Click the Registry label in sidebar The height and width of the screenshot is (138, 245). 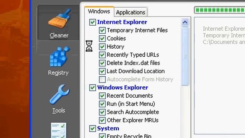(58, 73)
